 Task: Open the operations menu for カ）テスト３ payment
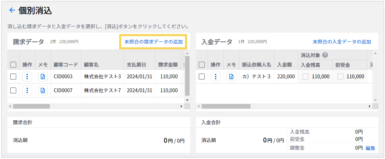pyautogui.click(x=216, y=77)
